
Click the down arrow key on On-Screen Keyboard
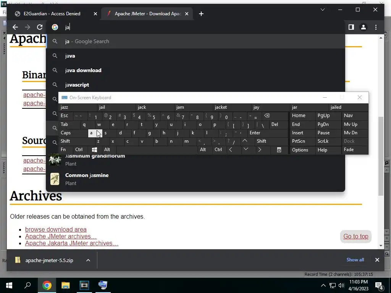pos(246,150)
